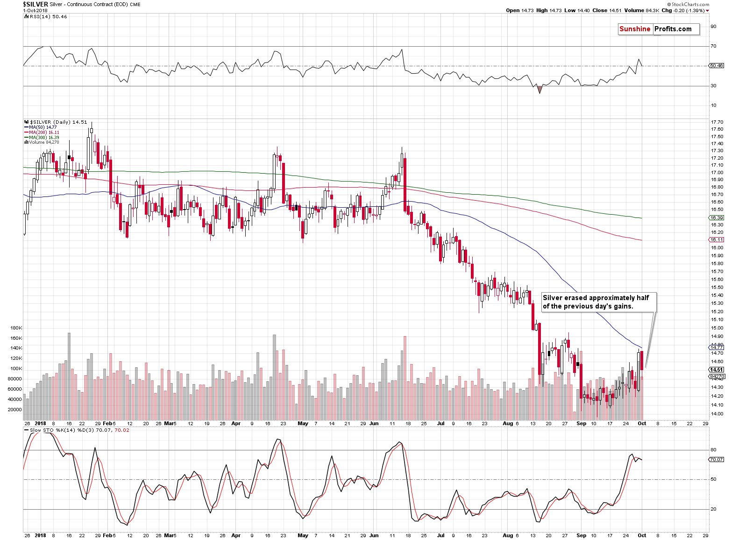Click the MA(300) 16.39 legend entry

coord(44,138)
